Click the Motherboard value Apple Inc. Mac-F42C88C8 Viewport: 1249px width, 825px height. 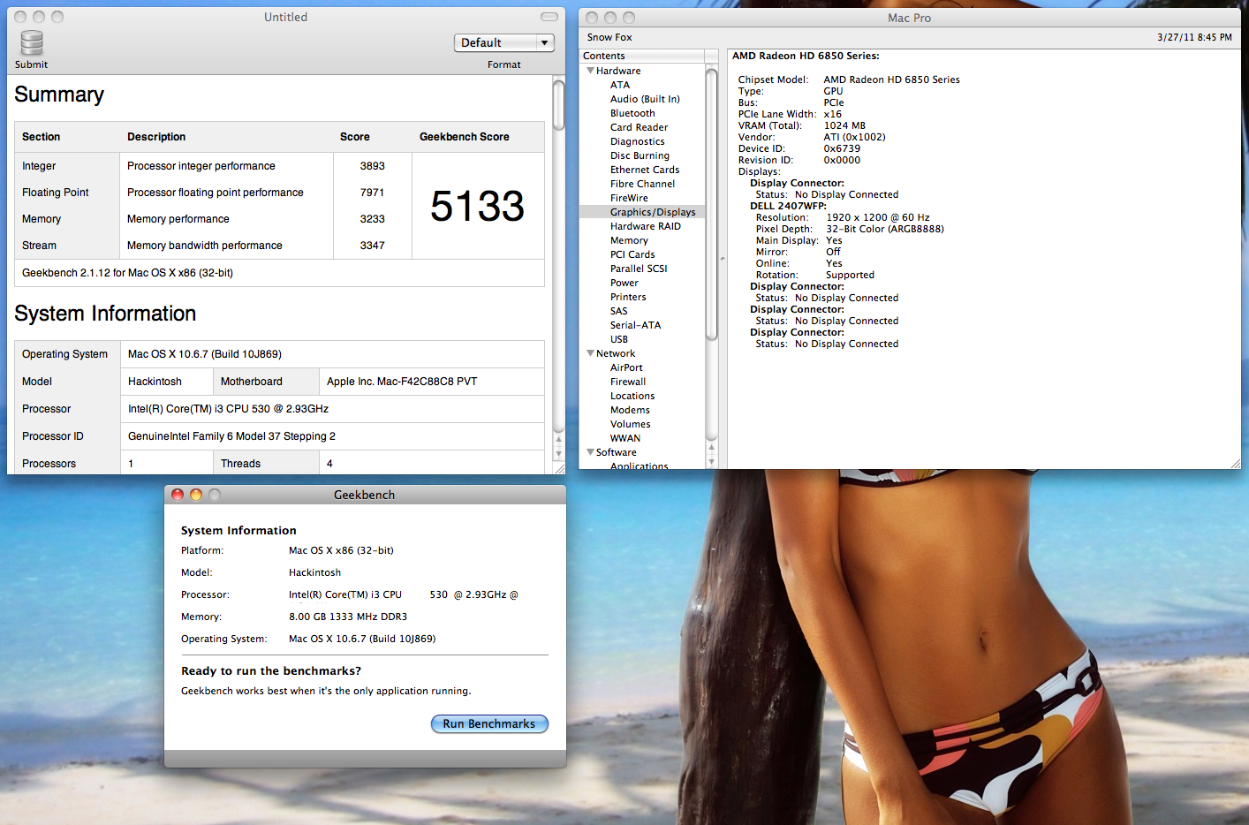(402, 382)
